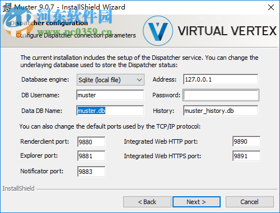Image resolution: width=280 pixels, height=213 pixels.
Task: Click the installer icon in title bar
Action: 7,7
